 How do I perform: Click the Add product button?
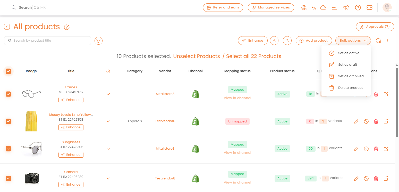314,41
